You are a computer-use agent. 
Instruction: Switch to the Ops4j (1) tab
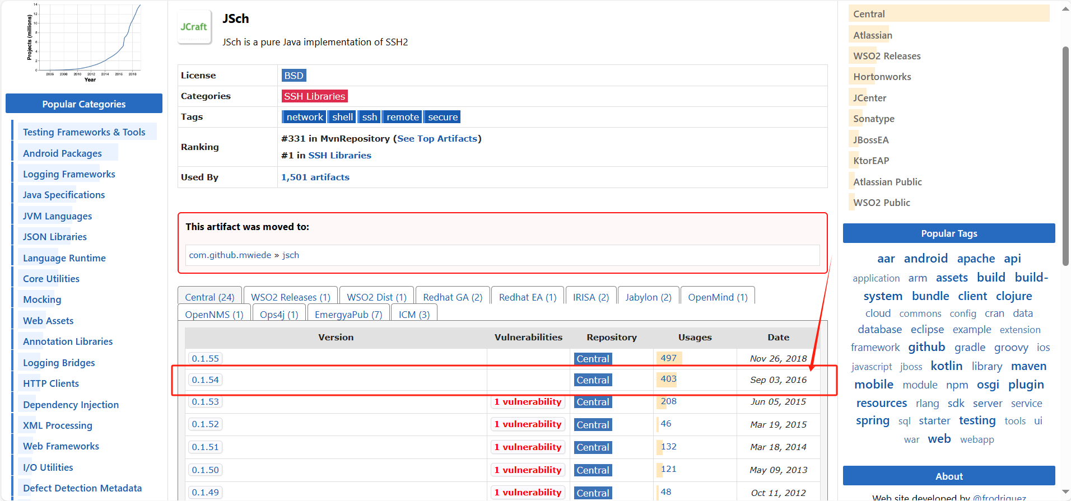[x=279, y=314]
